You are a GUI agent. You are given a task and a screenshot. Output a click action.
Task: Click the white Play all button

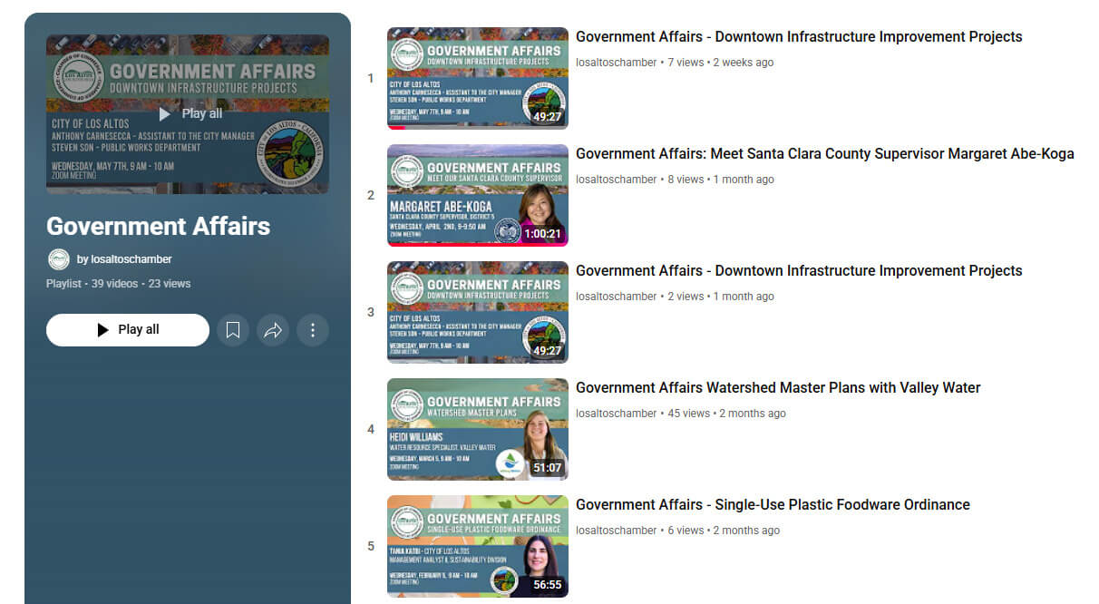point(128,330)
